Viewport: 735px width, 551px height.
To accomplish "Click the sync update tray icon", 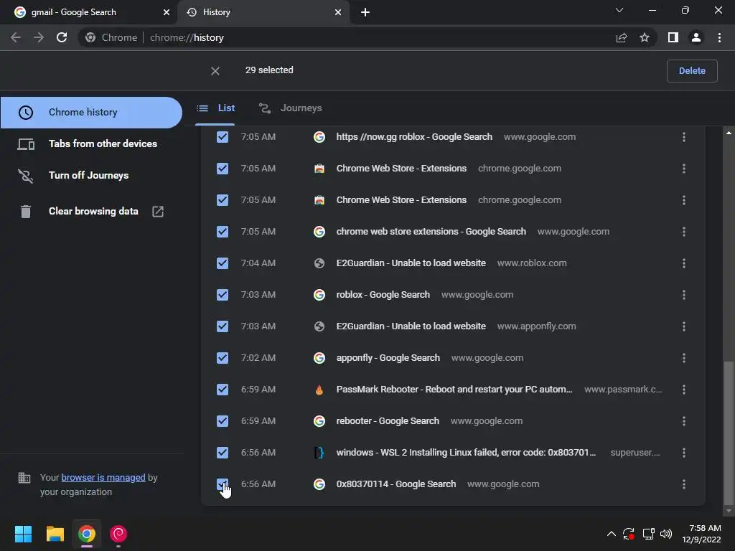I will [x=629, y=534].
